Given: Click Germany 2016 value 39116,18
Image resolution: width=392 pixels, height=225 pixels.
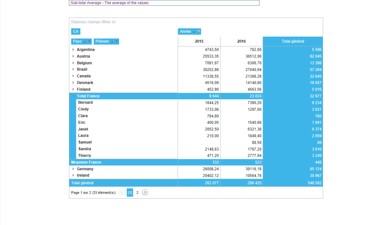Looking at the screenshot, I should [x=253, y=169].
